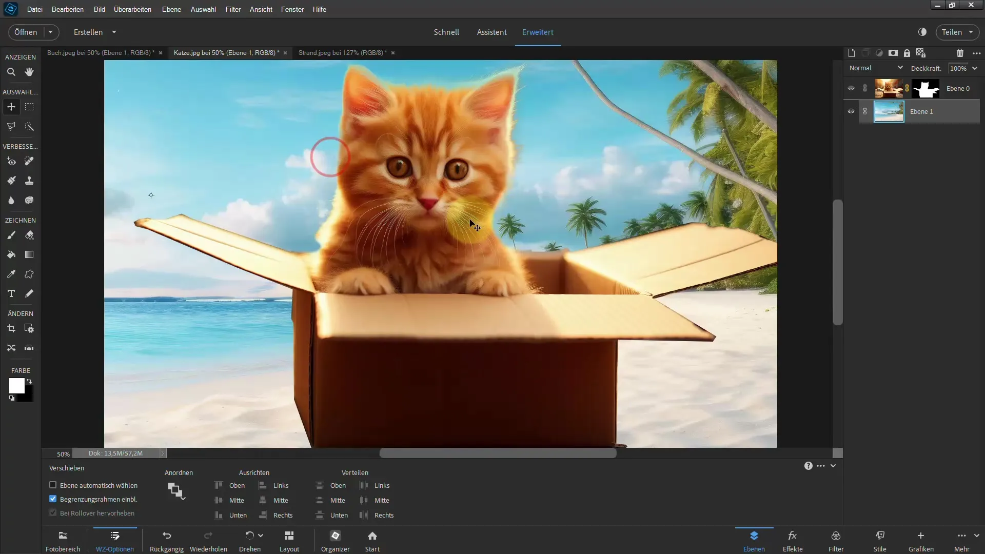985x554 pixels.
Task: Add a layer mask
Action: point(893,53)
